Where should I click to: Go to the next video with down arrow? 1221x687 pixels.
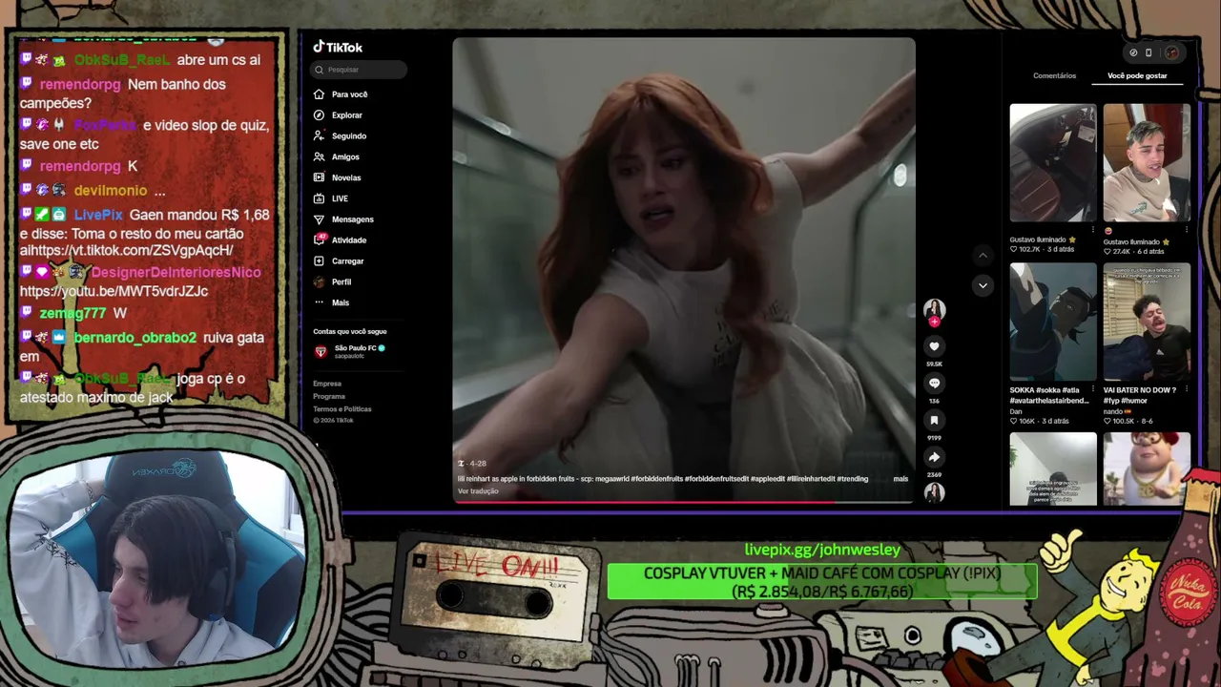pyautogui.click(x=983, y=285)
